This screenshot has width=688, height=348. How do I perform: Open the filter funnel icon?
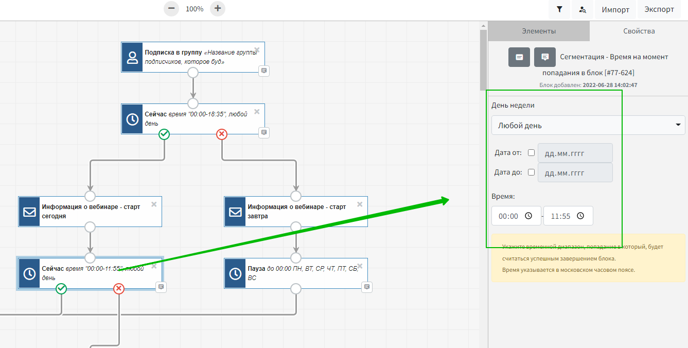coord(559,9)
